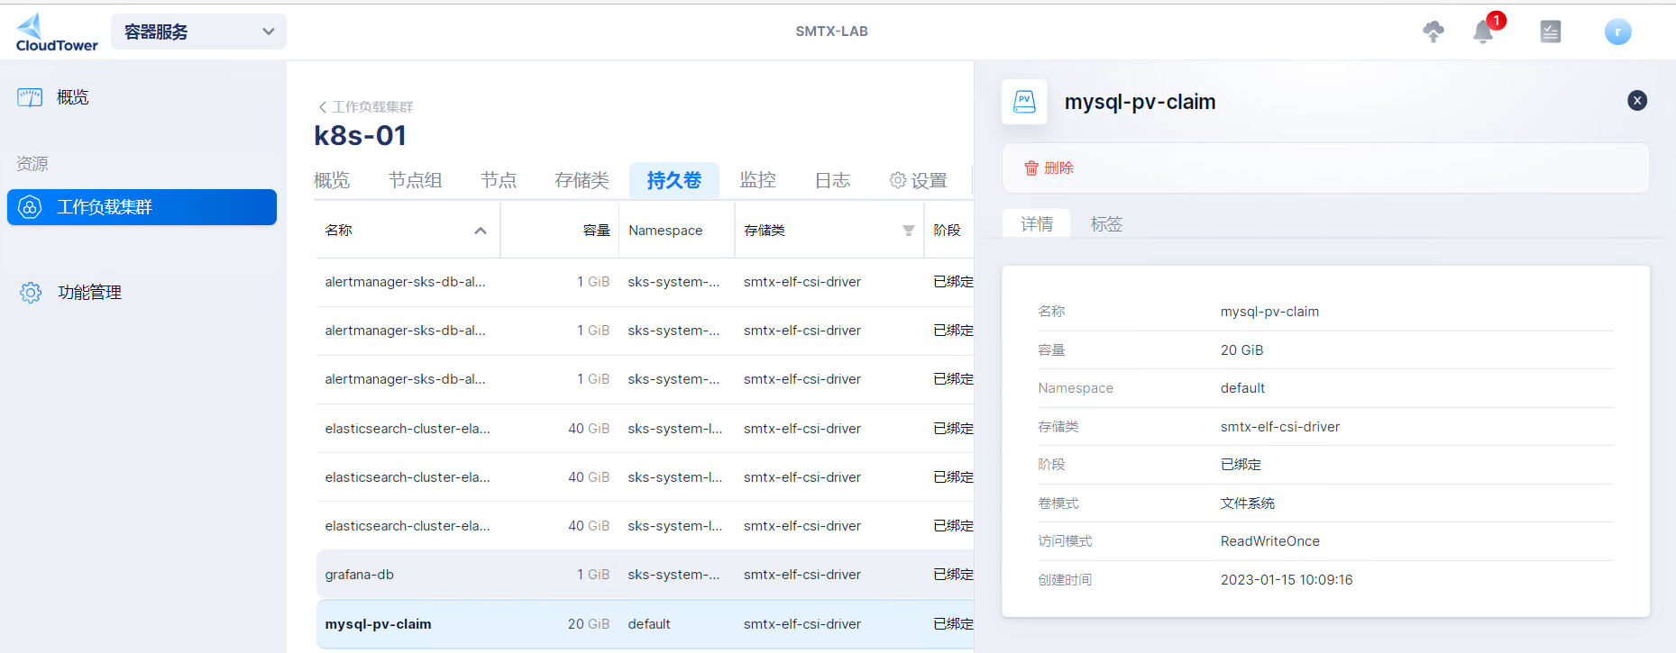Click the 删除 delete button
The width and height of the screenshot is (1676, 653).
point(1049,168)
